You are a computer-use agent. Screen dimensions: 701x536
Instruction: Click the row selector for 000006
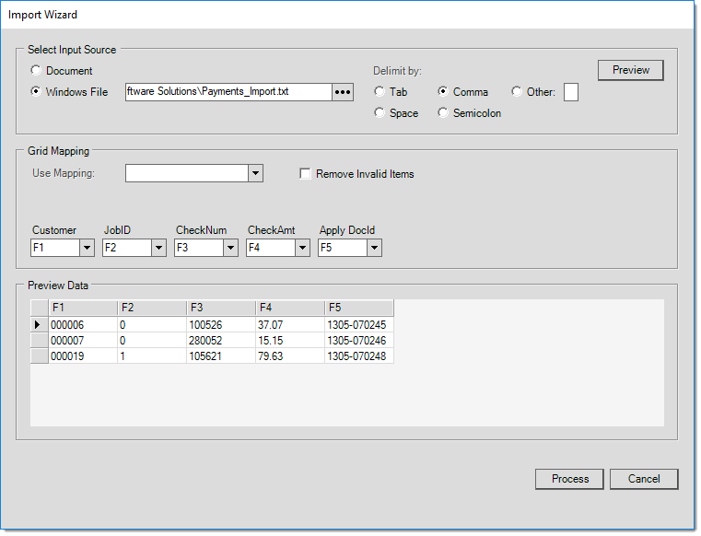pyautogui.click(x=40, y=324)
